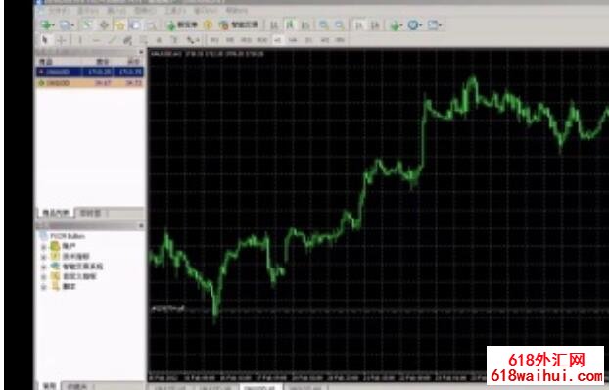
Task: Open Profiles dropdown arrow
Action: (73, 25)
